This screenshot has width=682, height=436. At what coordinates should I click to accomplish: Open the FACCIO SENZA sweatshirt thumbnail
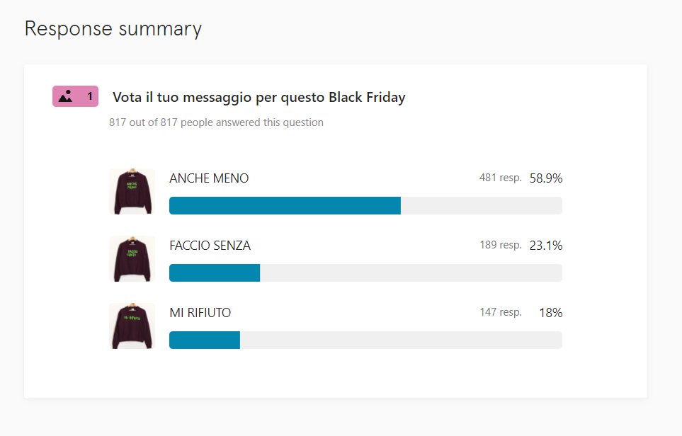coord(132,258)
